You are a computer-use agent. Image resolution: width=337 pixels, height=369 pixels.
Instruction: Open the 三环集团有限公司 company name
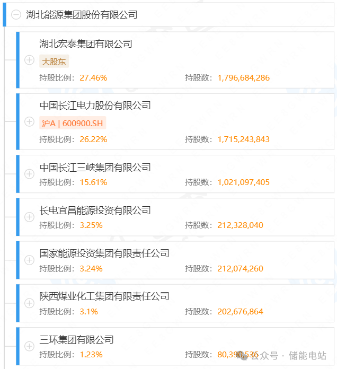77,339
